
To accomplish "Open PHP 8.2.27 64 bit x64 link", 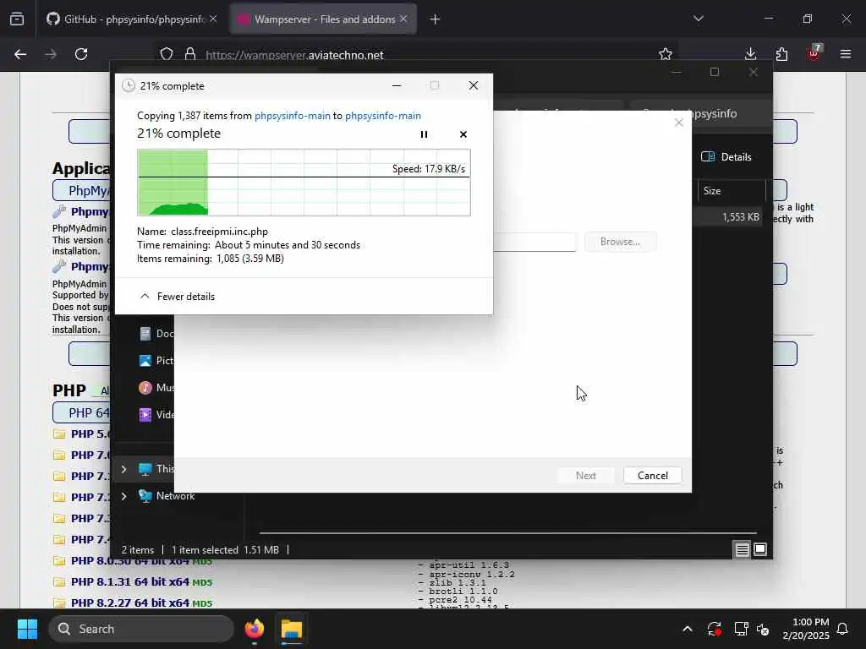I will click(x=129, y=603).
